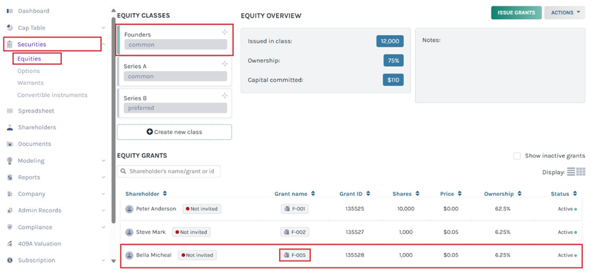Click Issued in class value 12,000
The width and height of the screenshot is (591, 273).
(390, 42)
